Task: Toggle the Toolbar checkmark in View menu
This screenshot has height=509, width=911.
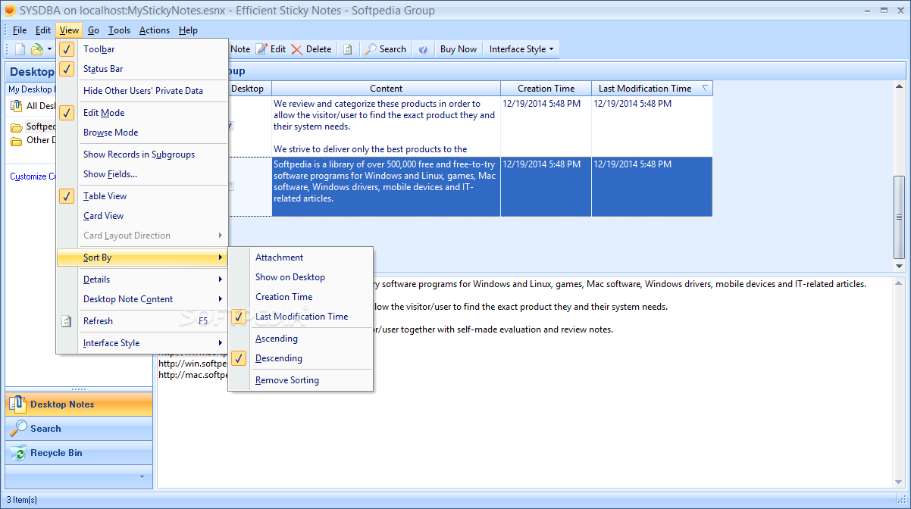Action: [x=67, y=49]
